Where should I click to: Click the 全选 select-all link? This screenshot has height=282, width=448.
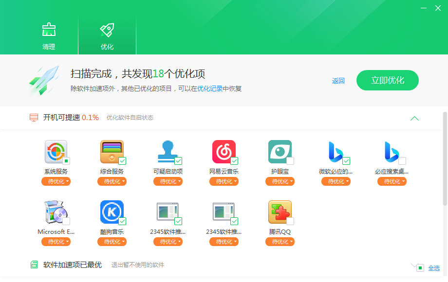tap(434, 268)
